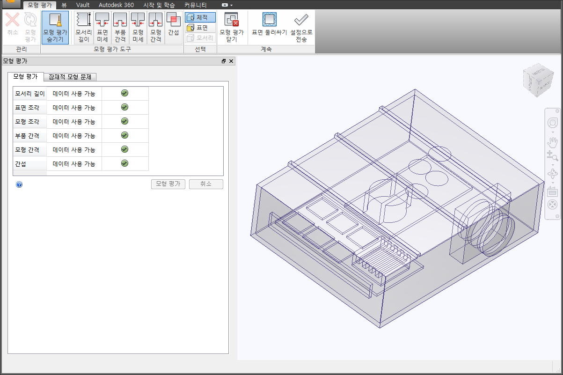Viewport: 563px width, 375px height.
Task: Select the Zoom tool in navigation bar
Action: (552, 156)
